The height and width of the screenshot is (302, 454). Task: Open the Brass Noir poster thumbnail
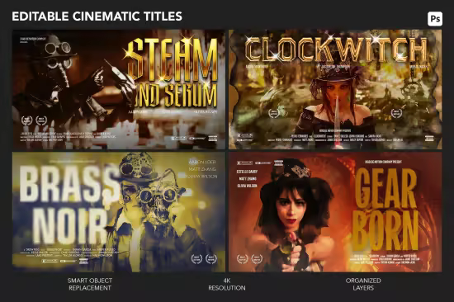[119, 212]
